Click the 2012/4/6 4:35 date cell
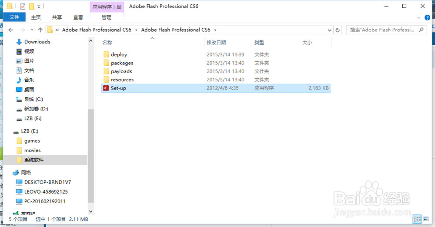The width and height of the screenshot is (435, 227). point(222,88)
